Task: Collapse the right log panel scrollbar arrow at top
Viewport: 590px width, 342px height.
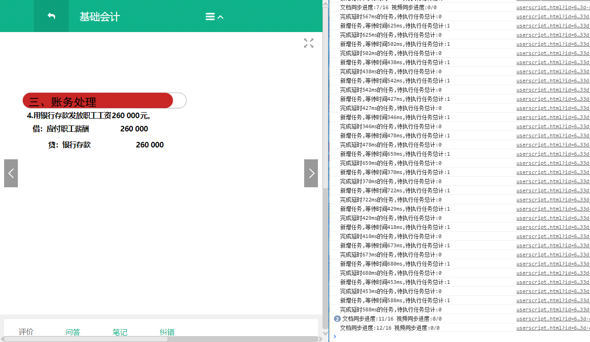Action: (x=325, y=4)
